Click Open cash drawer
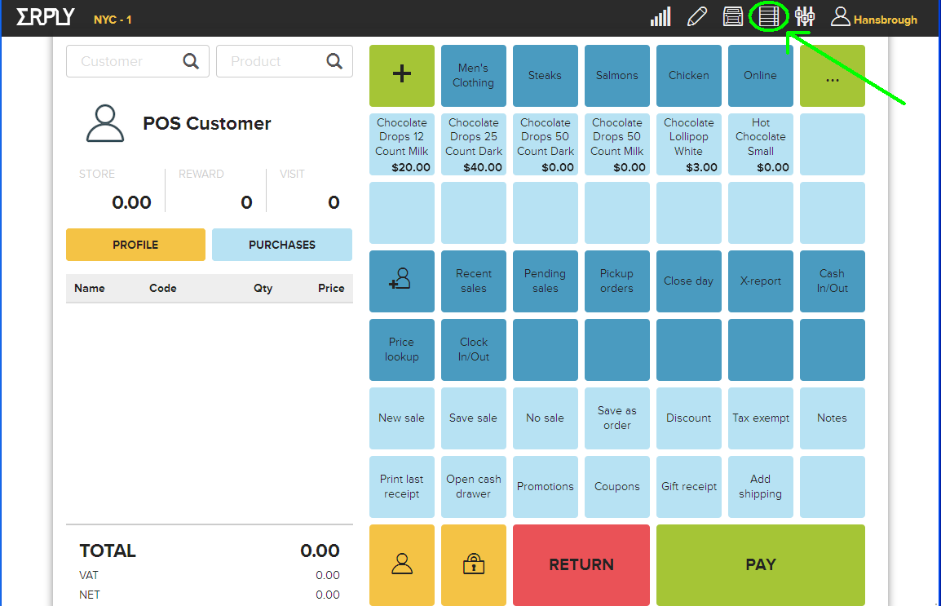Image resolution: width=941 pixels, height=606 pixels. [474, 487]
